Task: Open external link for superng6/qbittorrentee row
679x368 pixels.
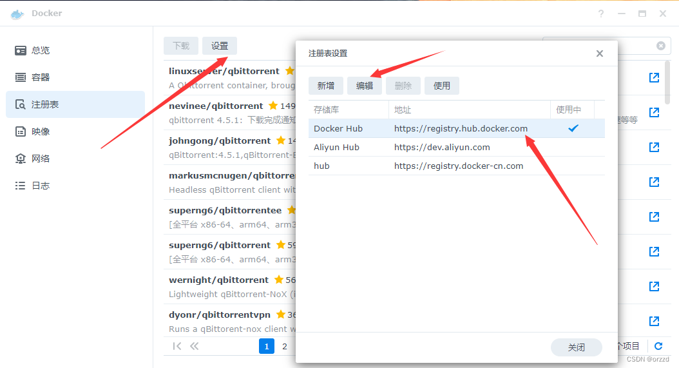Action: [x=654, y=217]
